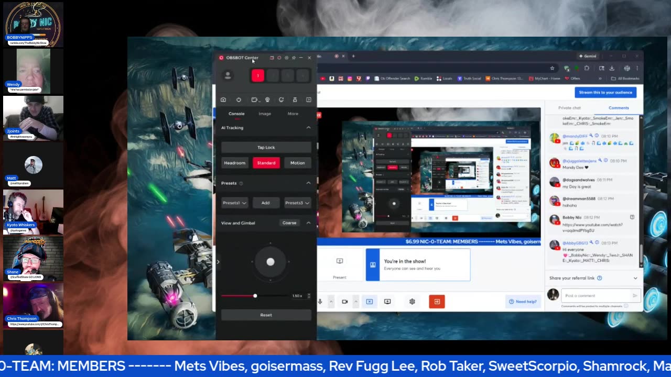Collapse the View and Gimbal section
Screen dimensions: 671x377
point(308,223)
